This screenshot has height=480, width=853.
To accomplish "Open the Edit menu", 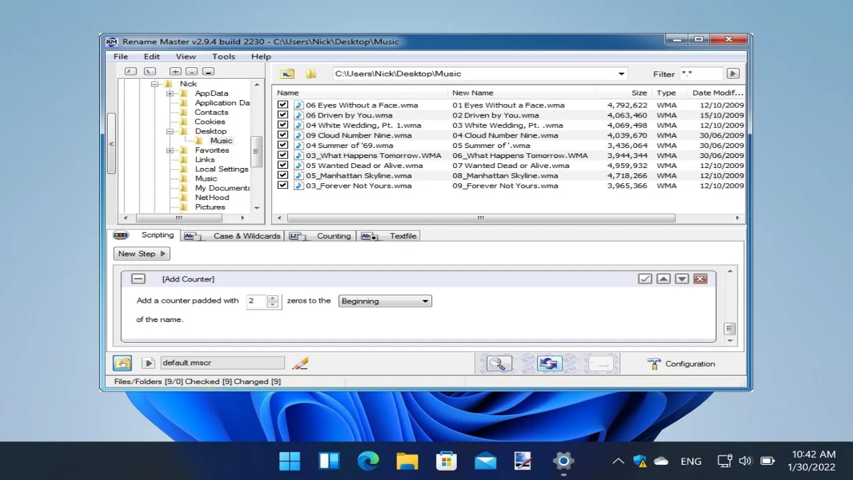I will (x=152, y=57).
